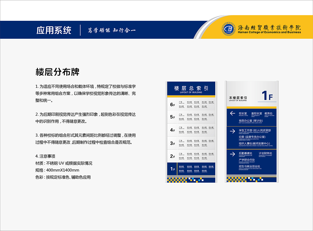This screenshot has height=231, width=313.
Task: Select the 6F floor label on index sign
Action: [x=172, y=105]
